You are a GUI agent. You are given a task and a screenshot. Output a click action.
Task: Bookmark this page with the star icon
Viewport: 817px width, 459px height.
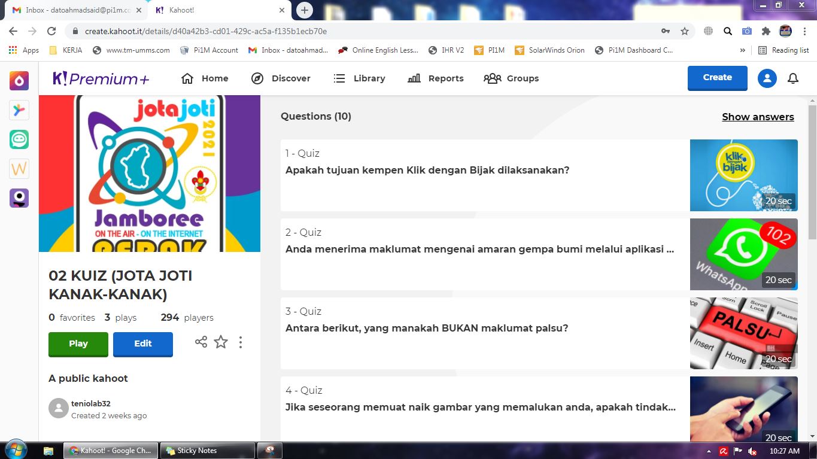tap(685, 31)
